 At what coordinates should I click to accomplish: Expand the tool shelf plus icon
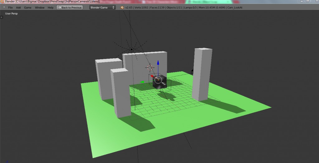[1, 17]
